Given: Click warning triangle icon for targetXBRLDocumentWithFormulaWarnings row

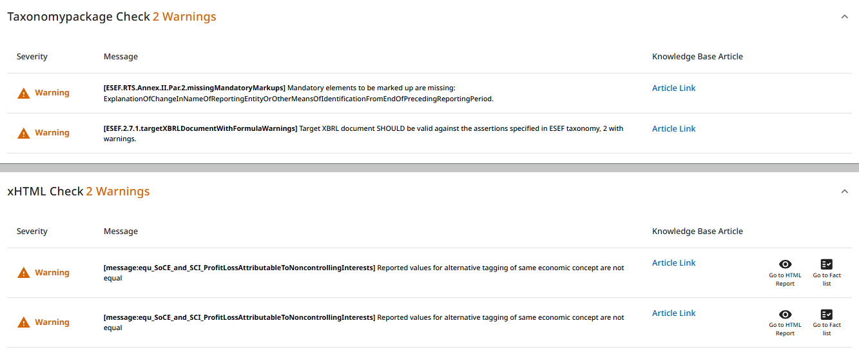Looking at the screenshot, I should pos(24,133).
